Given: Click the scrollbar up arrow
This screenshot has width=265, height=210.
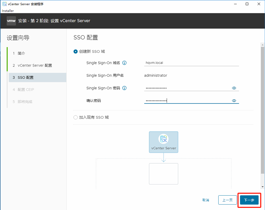Looking at the screenshot, I should click(x=263, y=45).
